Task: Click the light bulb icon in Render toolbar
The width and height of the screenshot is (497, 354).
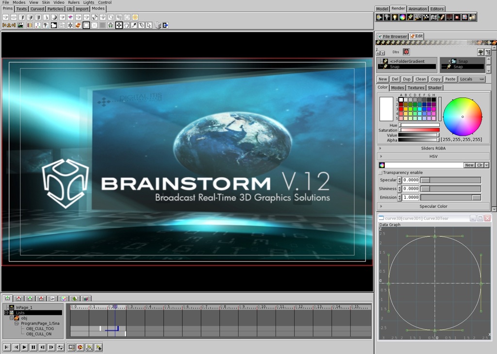Action: click(395, 17)
